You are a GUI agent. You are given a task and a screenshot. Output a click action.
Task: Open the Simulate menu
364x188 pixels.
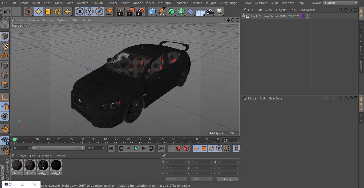click(x=98, y=3)
